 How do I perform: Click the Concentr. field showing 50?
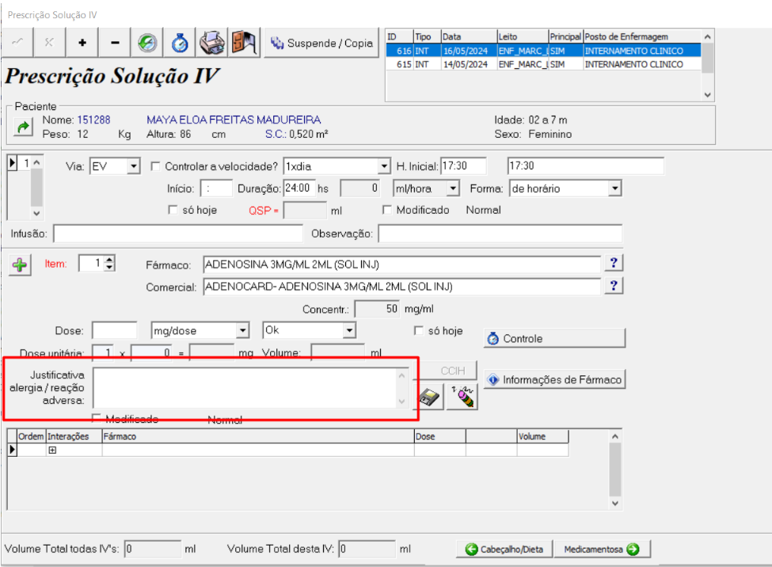pyautogui.click(x=377, y=309)
